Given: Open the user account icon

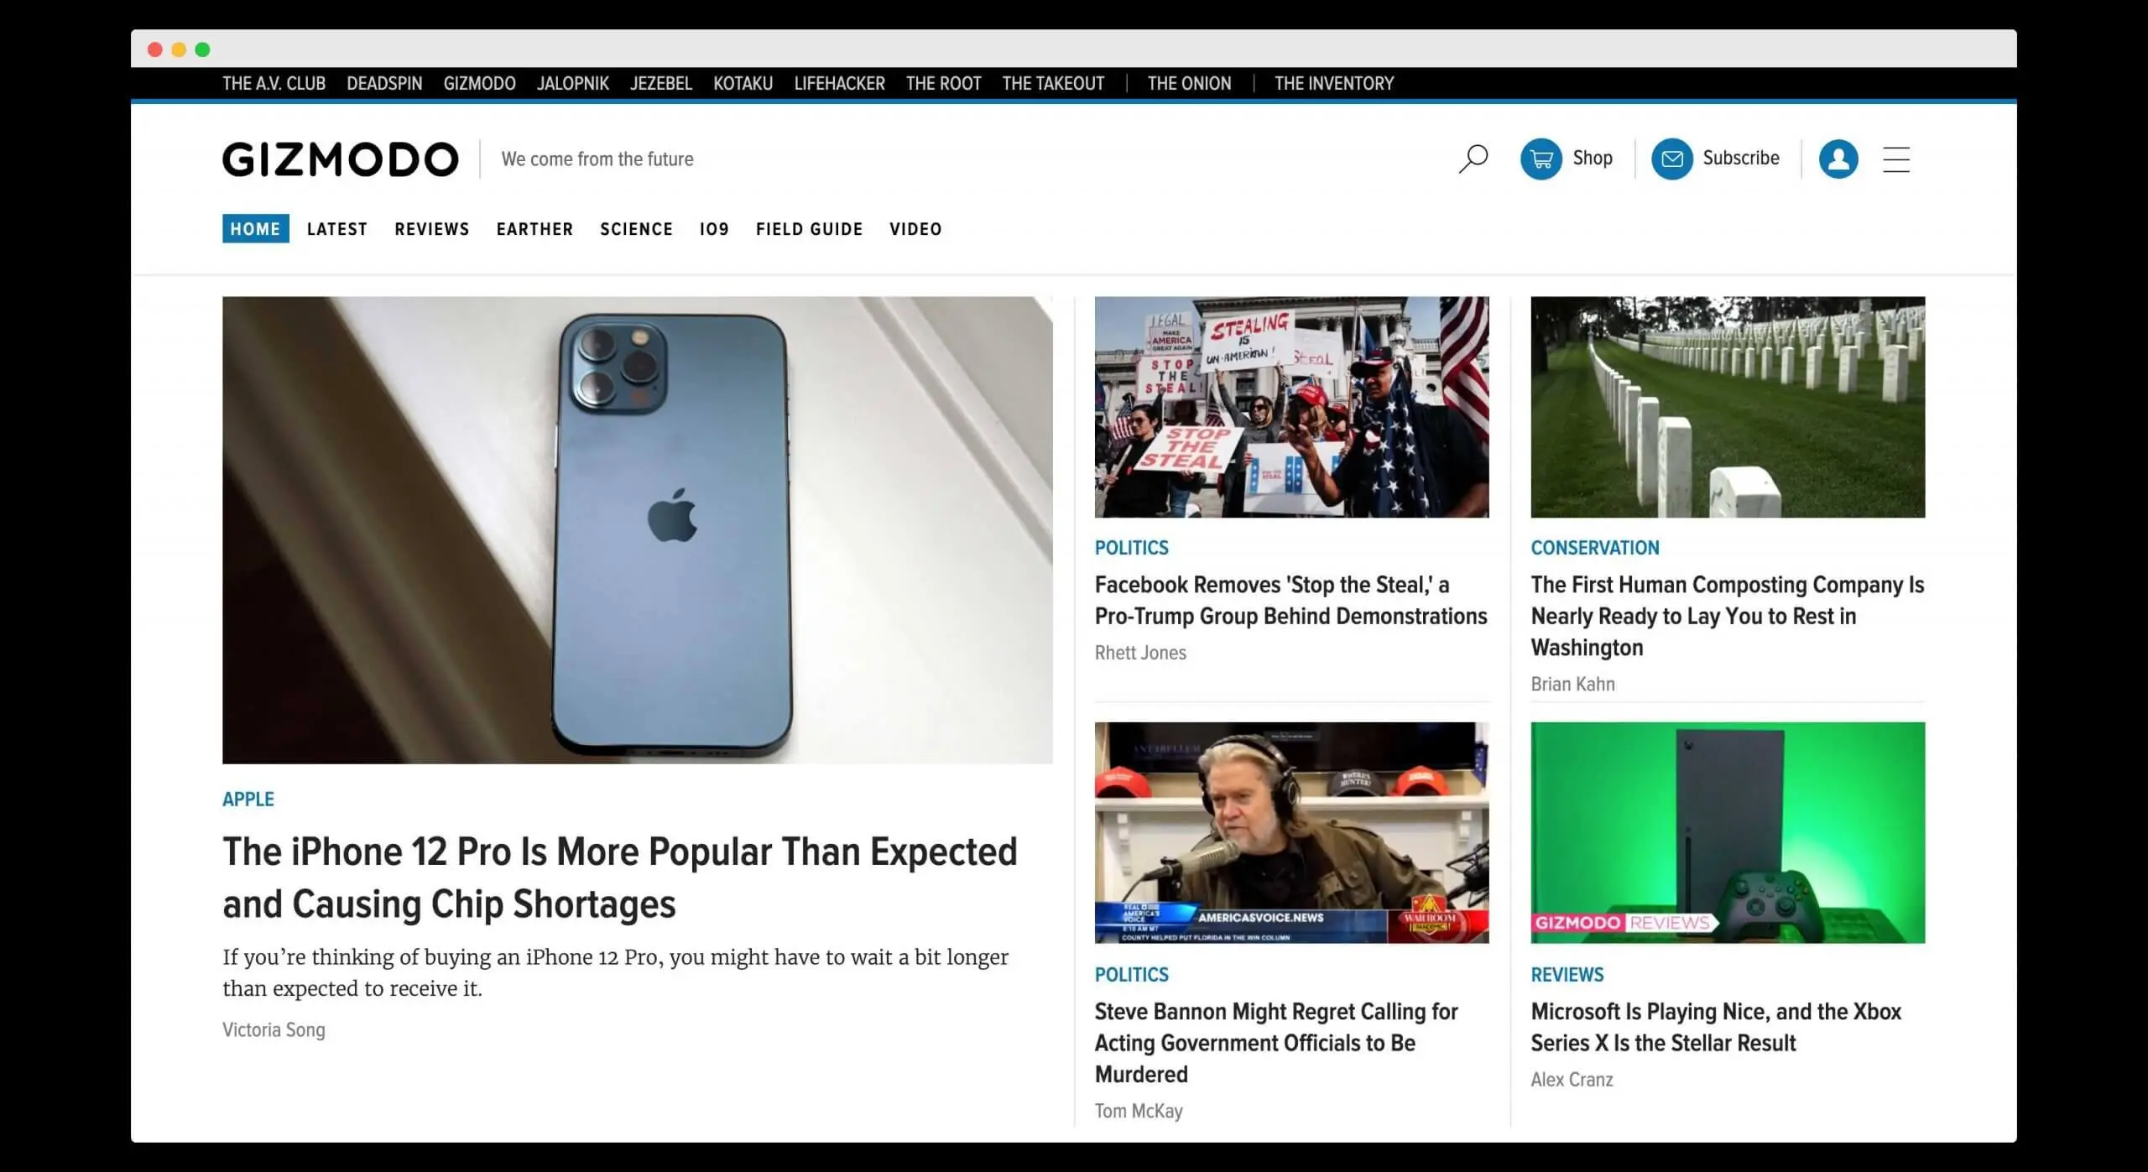Looking at the screenshot, I should (1838, 159).
